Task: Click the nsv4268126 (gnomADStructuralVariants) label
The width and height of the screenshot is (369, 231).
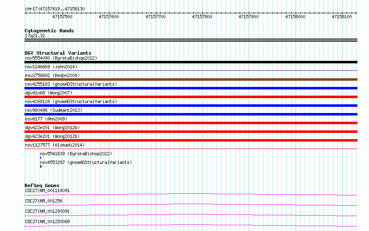Action: coord(71,101)
